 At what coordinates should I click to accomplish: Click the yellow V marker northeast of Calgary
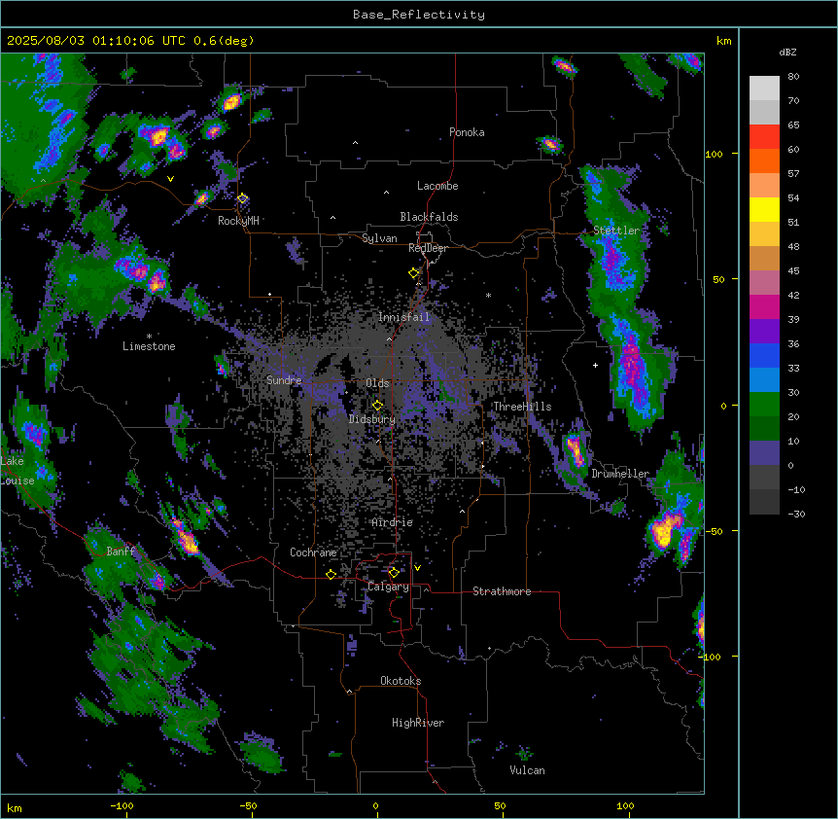pyautogui.click(x=417, y=568)
